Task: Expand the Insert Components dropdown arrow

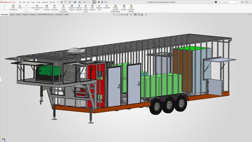Action: (13, 12)
